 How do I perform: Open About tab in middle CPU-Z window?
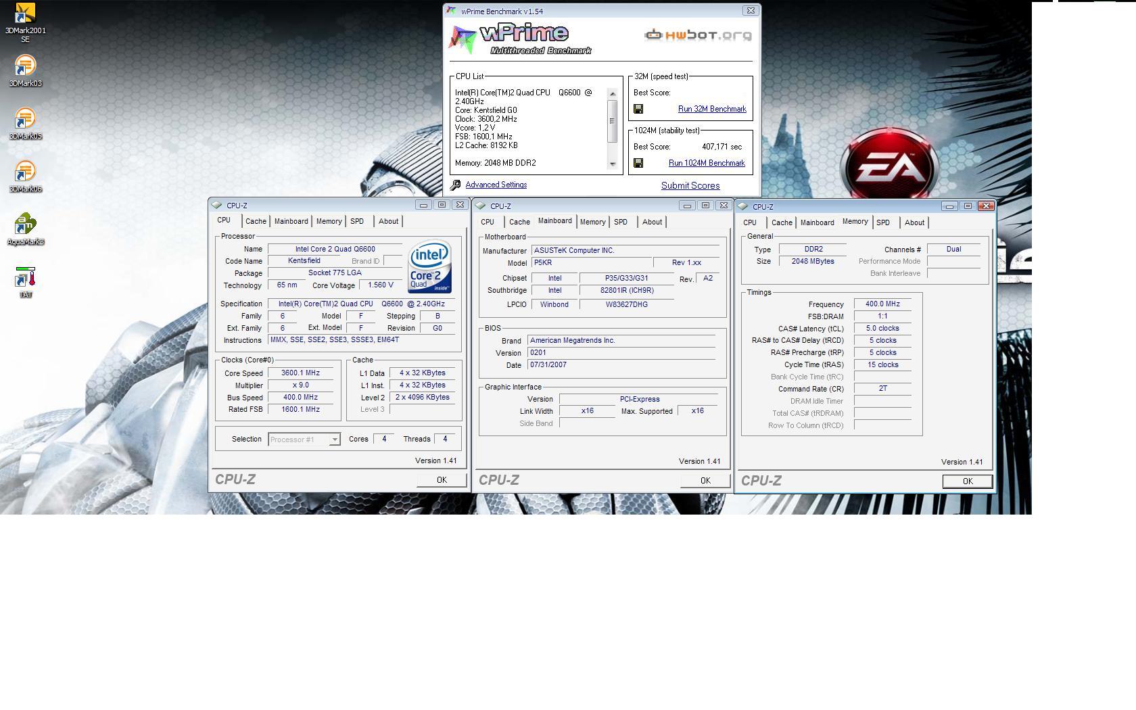[x=652, y=222]
